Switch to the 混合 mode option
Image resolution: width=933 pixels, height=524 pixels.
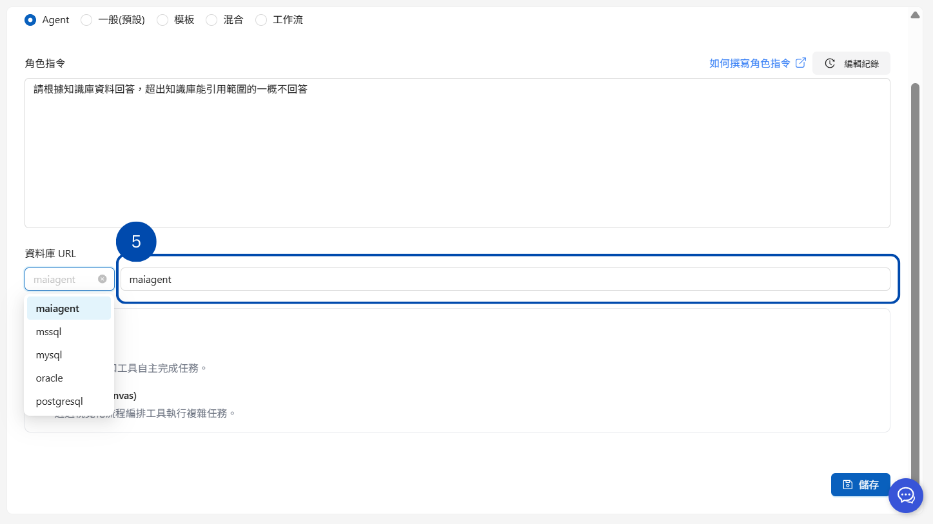211,20
